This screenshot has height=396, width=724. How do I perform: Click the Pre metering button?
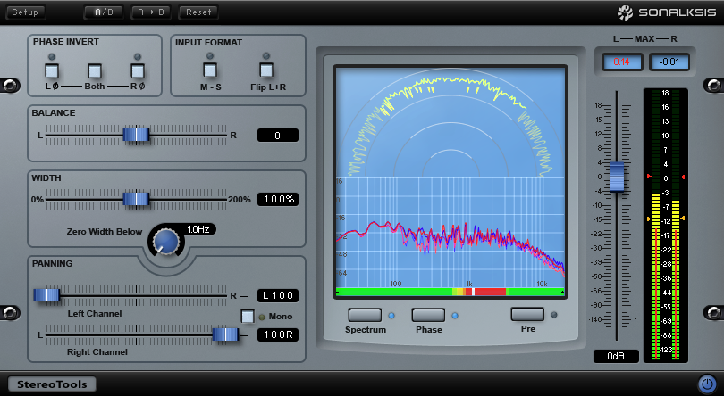point(527,315)
